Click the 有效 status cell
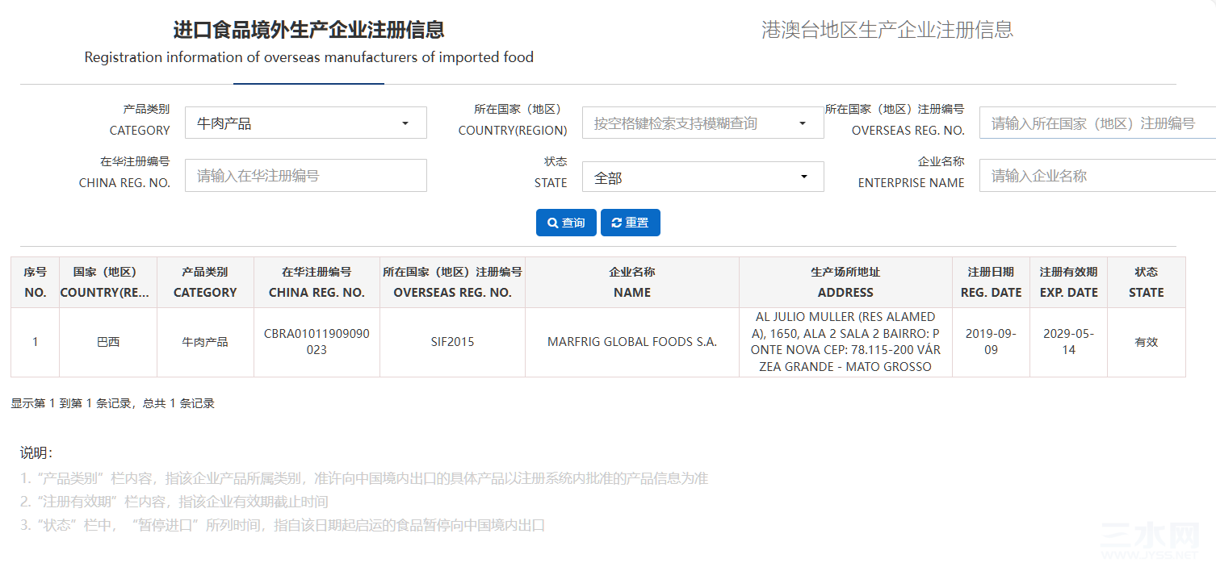 (1146, 342)
